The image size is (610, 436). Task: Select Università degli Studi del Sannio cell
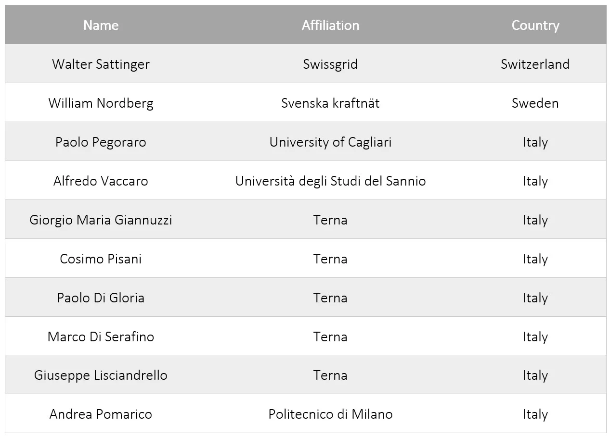(330, 181)
